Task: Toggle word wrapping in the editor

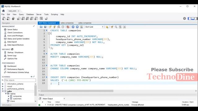Action: click(x=124, y=27)
